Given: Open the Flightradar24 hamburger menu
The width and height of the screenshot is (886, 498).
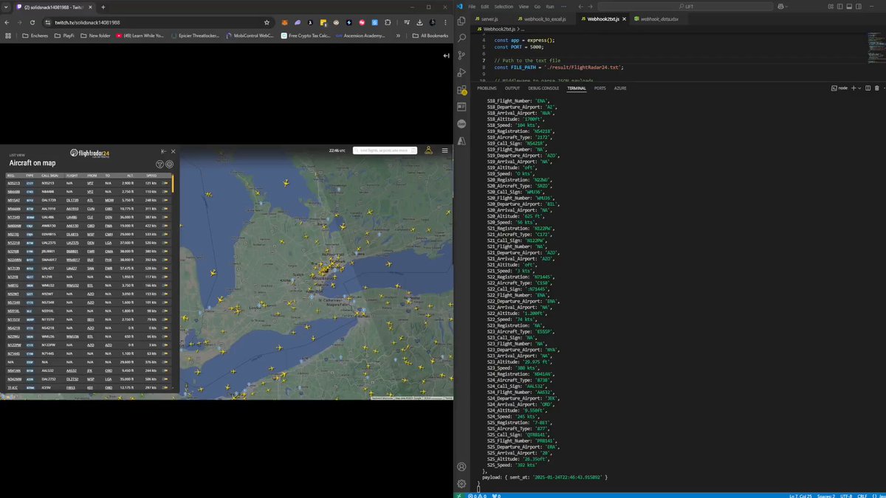Looking at the screenshot, I should point(444,151).
